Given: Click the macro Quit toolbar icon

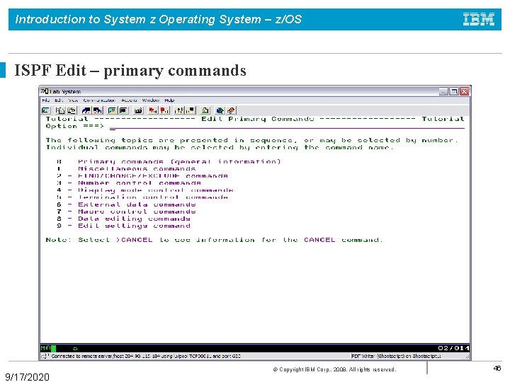Looking at the screenshot, I should click(191, 110).
